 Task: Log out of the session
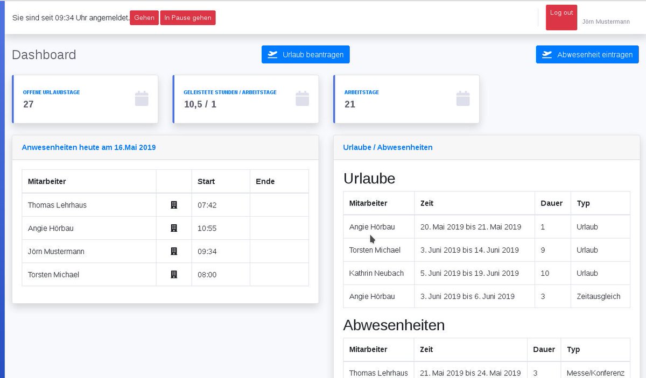click(x=561, y=17)
